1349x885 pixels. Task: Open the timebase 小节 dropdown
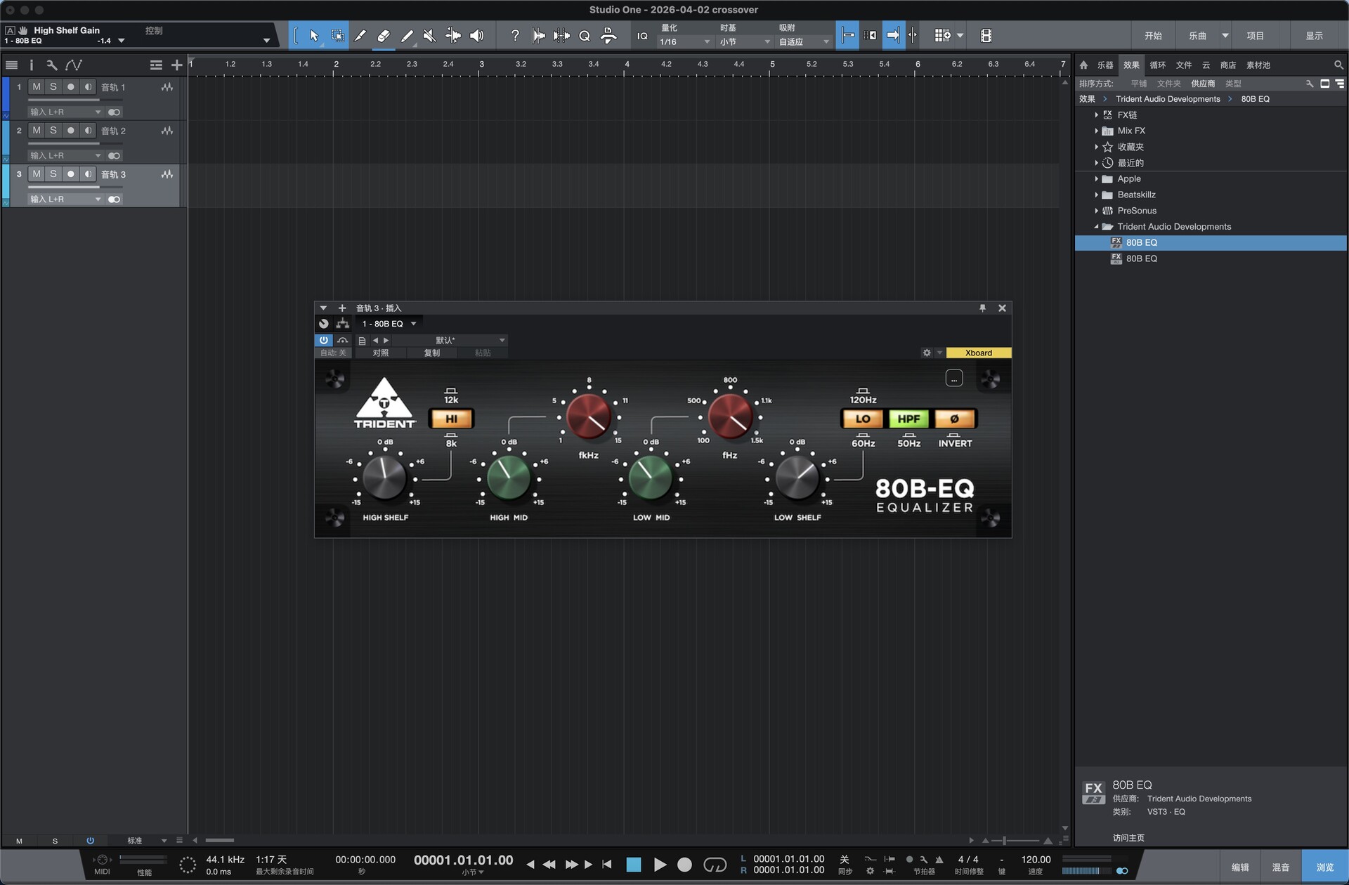click(x=745, y=42)
